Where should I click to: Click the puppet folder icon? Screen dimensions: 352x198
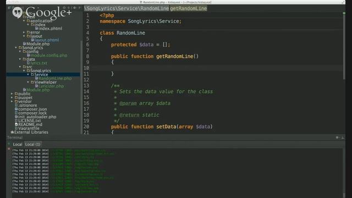(16, 98)
